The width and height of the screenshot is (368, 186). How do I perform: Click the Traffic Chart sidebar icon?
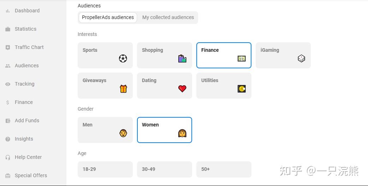[8, 48]
